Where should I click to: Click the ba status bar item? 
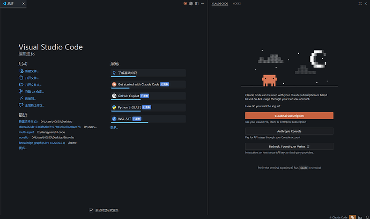[360, 217]
